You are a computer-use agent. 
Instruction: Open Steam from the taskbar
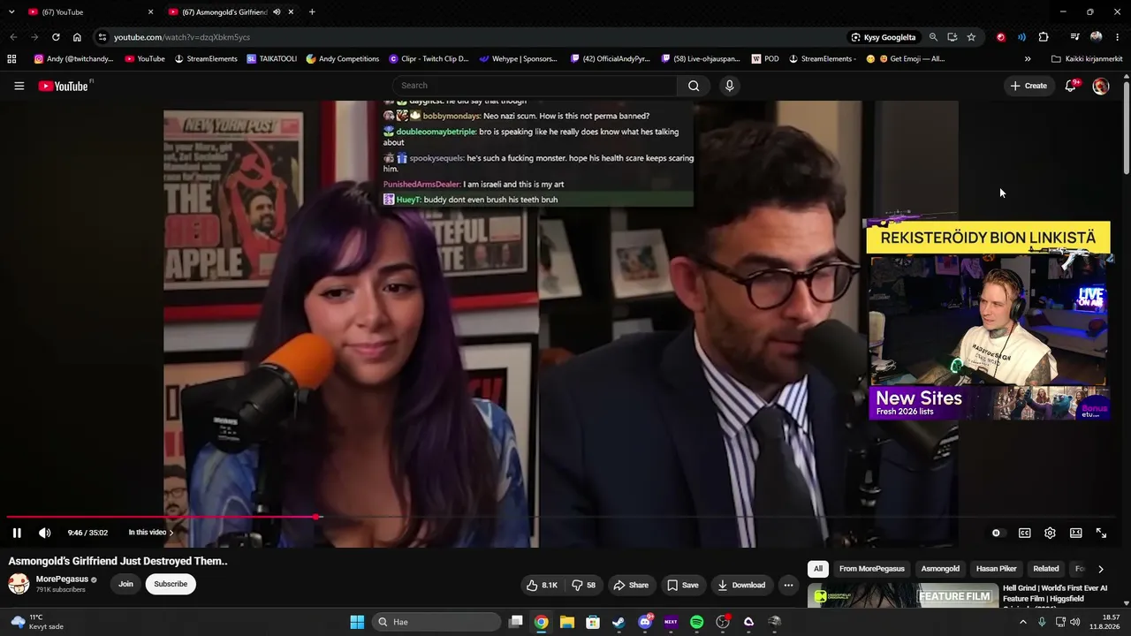[x=619, y=622]
